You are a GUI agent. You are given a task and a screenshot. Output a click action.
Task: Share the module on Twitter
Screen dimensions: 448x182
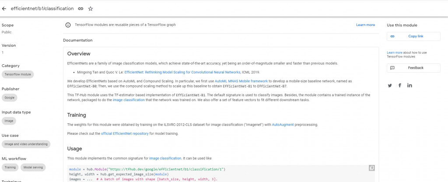pyautogui.click(x=390, y=85)
